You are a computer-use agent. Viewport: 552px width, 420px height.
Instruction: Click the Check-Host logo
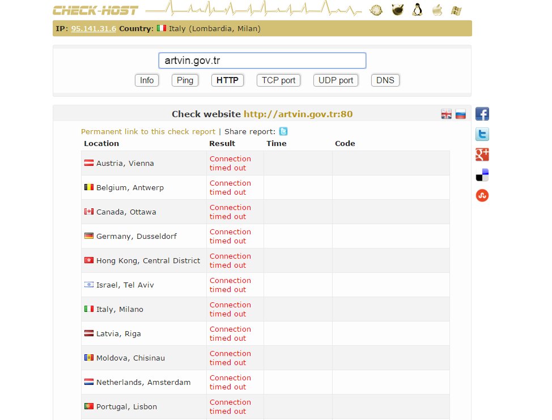[95, 11]
